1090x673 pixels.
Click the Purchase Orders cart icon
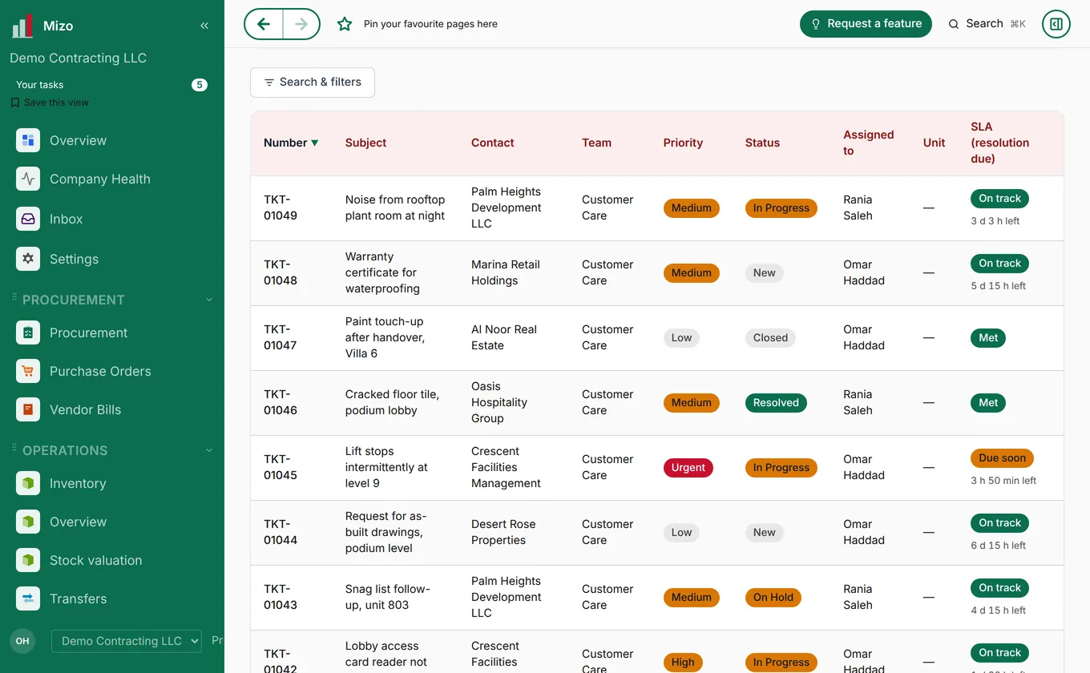click(x=28, y=371)
